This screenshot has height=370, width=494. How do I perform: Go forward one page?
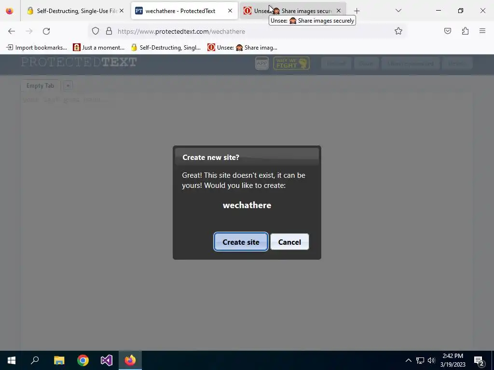click(29, 31)
